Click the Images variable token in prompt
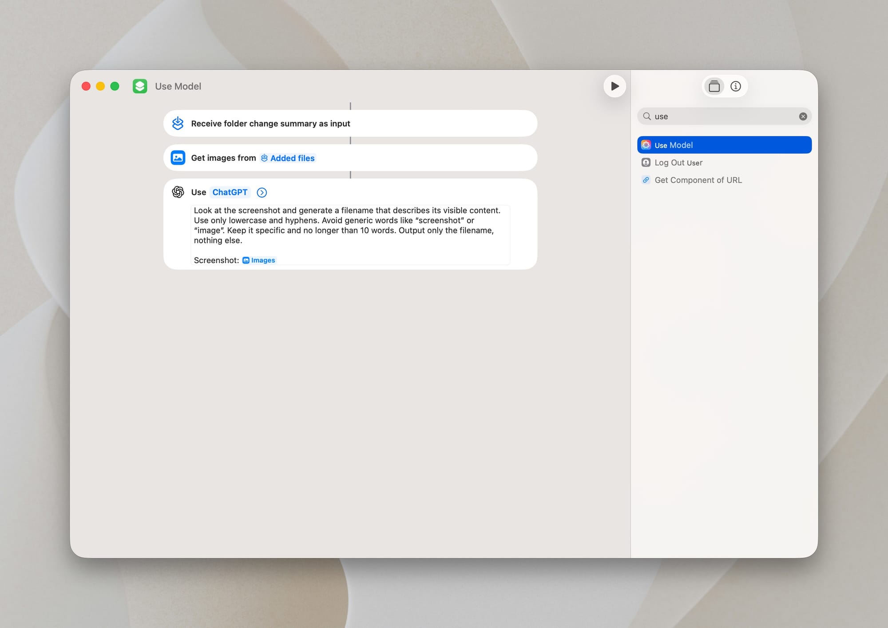The image size is (888, 628). point(259,260)
